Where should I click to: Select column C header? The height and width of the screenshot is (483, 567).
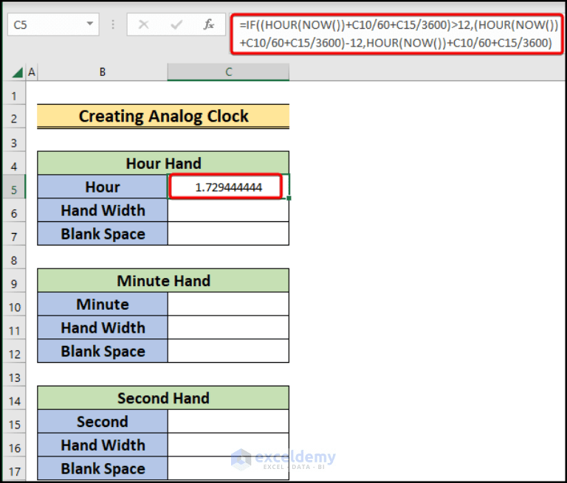(228, 72)
